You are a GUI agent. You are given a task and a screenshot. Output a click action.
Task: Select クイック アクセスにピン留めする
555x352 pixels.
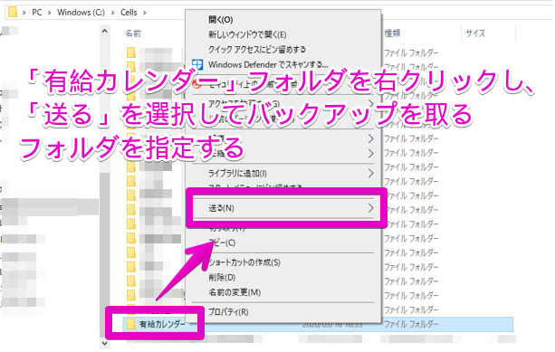[257, 49]
